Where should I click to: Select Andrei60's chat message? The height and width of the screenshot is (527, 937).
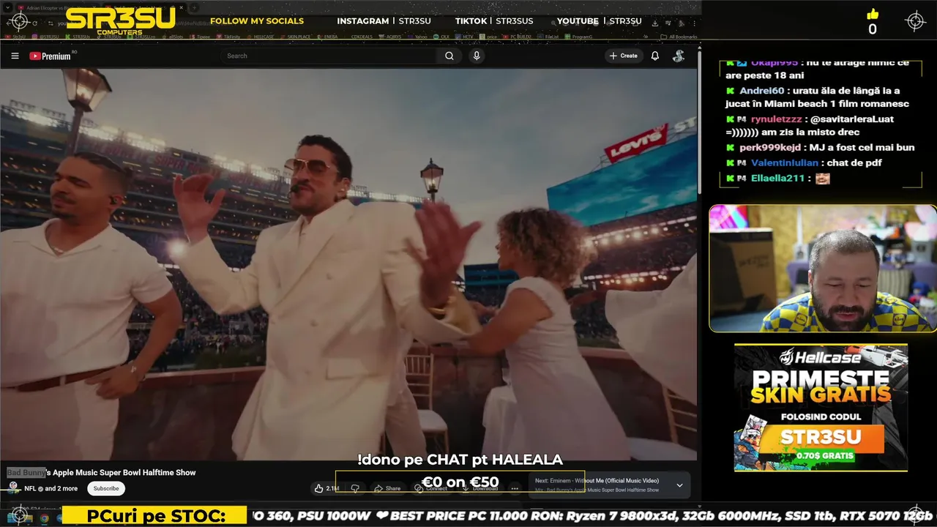click(818, 97)
